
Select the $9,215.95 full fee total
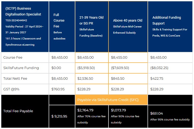click(59, 116)
